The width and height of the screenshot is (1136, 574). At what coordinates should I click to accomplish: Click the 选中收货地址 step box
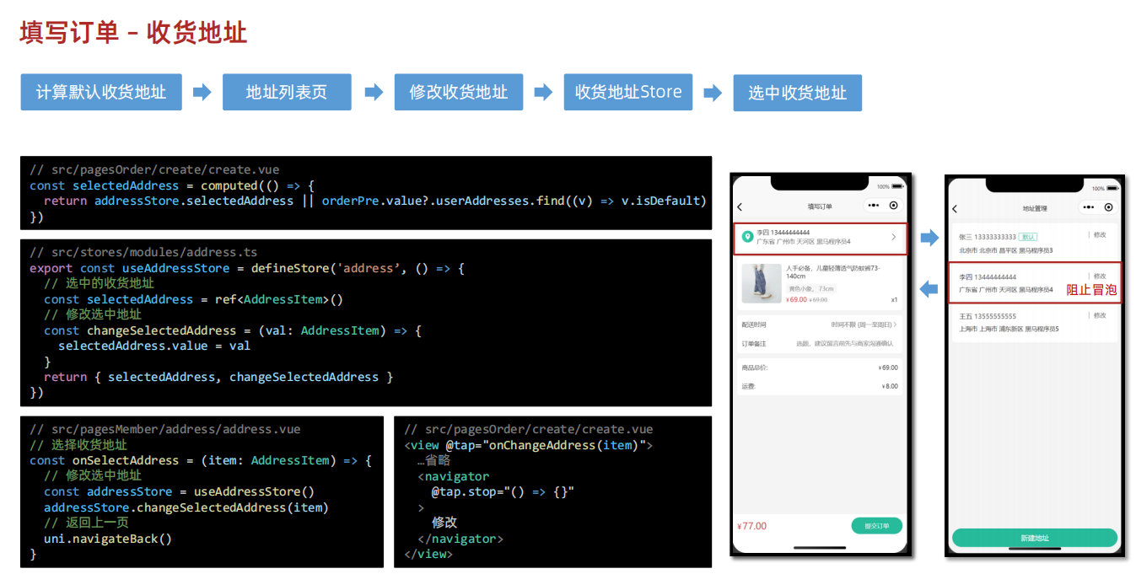tap(798, 94)
